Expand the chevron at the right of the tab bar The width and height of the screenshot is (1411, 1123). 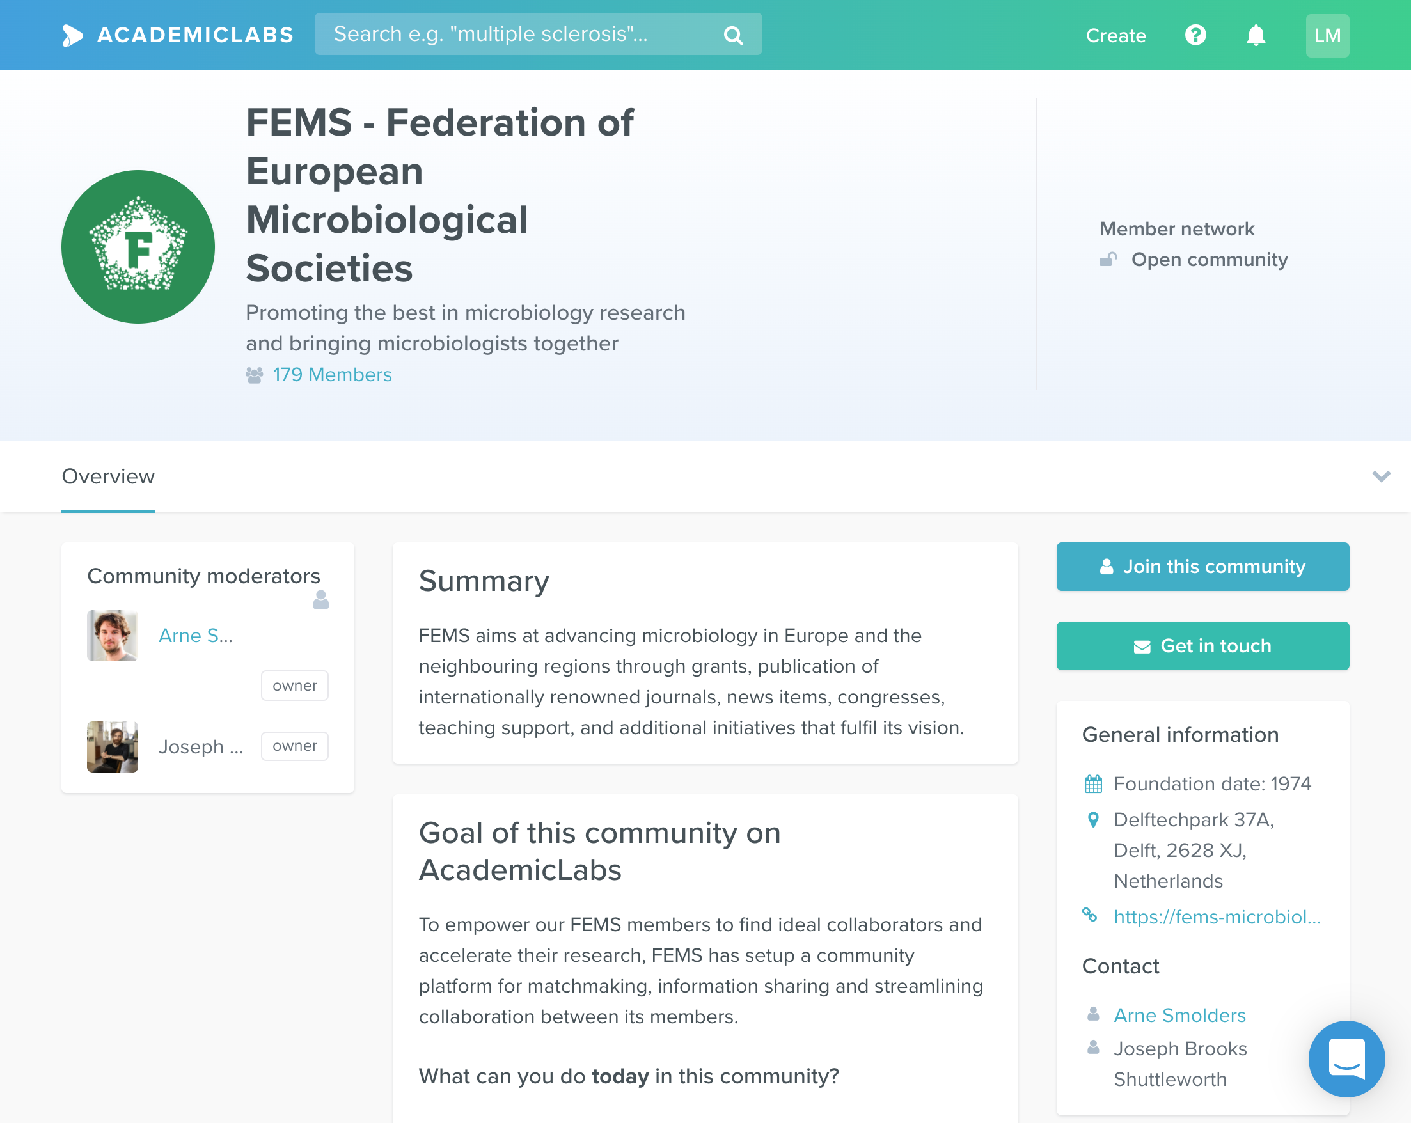[1382, 476]
